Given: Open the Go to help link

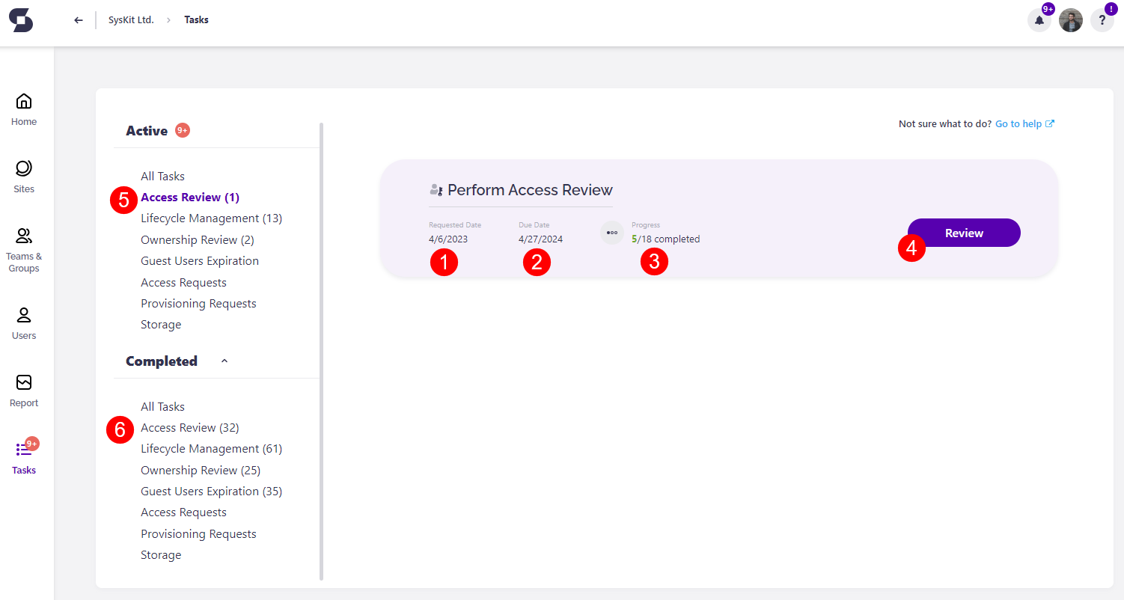Looking at the screenshot, I should tap(1018, 123).
